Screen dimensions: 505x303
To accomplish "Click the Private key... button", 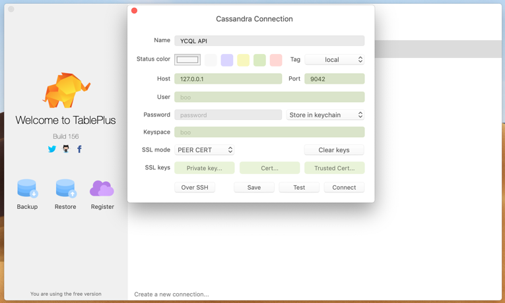I will click(x=205, y=168).
